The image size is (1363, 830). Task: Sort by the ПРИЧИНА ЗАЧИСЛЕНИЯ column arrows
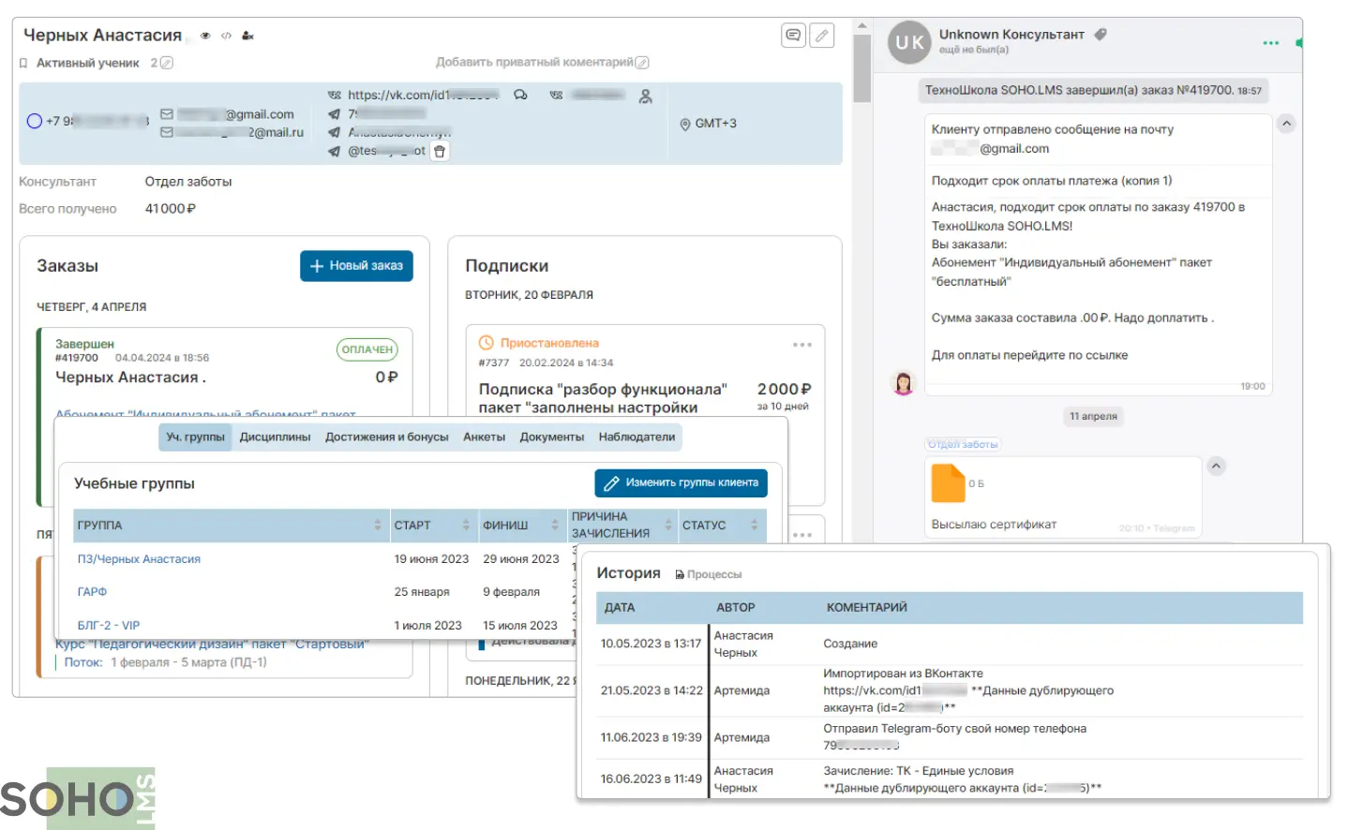coord(668,526)
